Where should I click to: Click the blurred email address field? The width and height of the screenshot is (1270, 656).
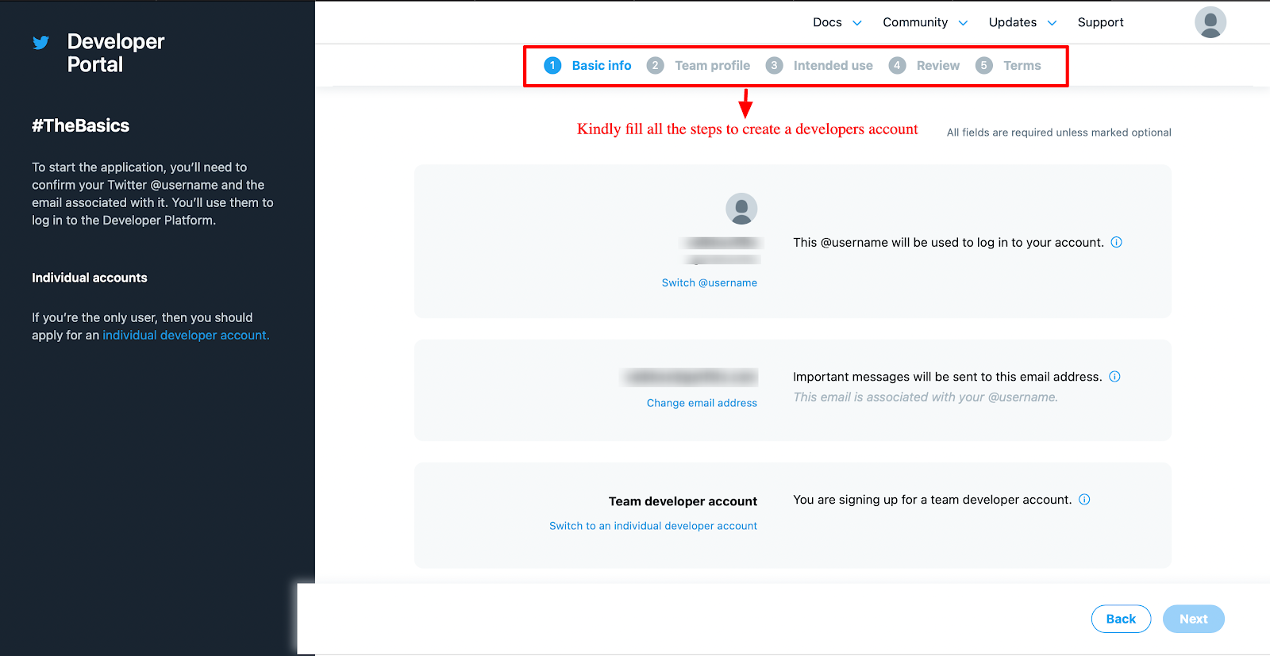(690, 378)
